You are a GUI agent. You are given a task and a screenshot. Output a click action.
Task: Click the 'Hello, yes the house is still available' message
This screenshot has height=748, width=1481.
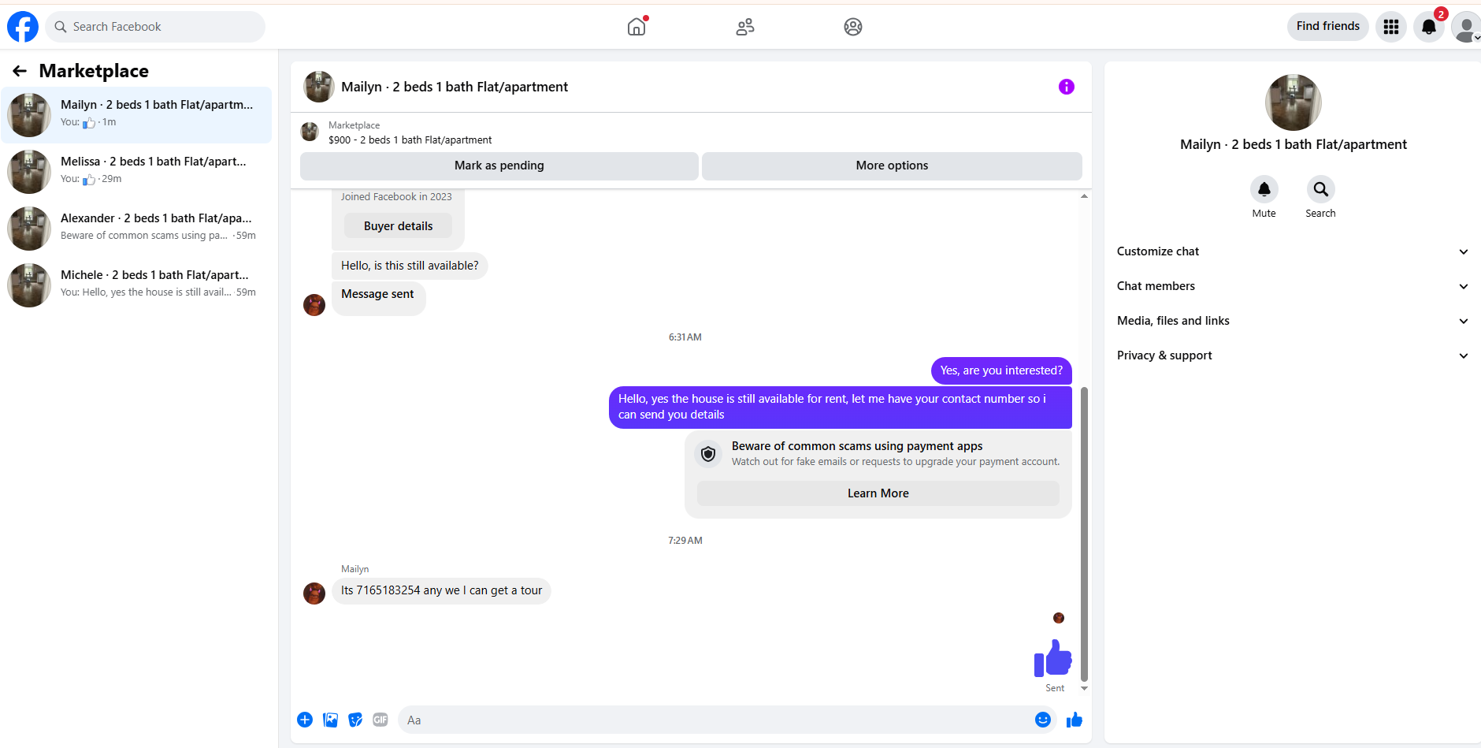841,407
